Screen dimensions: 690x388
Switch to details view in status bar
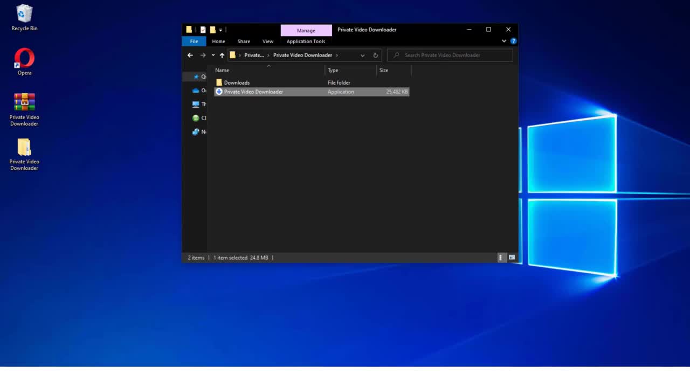(501, 258)
